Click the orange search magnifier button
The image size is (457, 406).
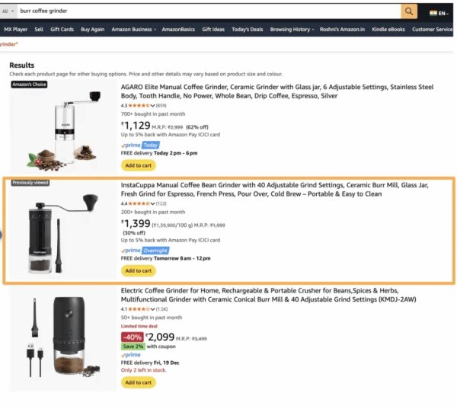pyautogui.click(x=409, y=11)
